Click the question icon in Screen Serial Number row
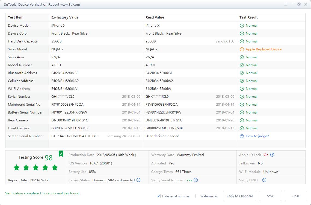311x205 pixels. click(x=242, y=136)
